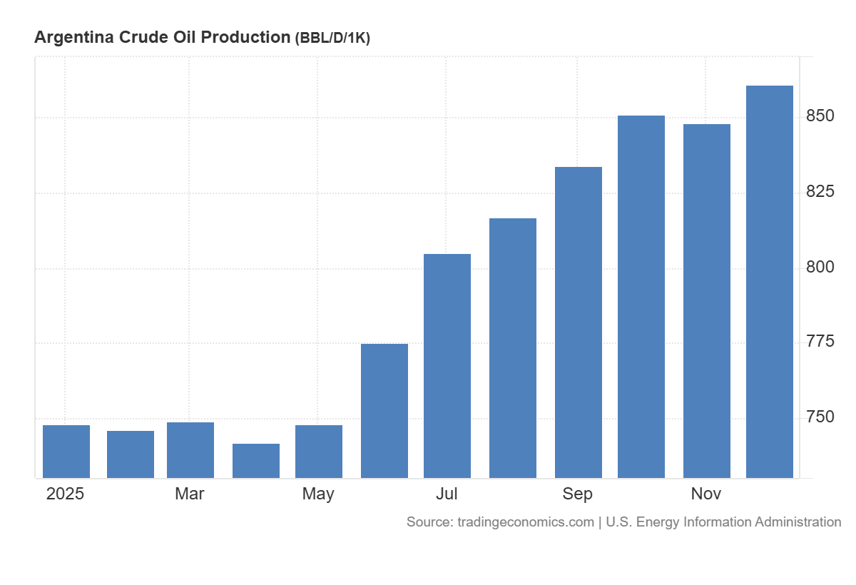Click the chart title Argentina Crude Oil Production

[162, 38]
